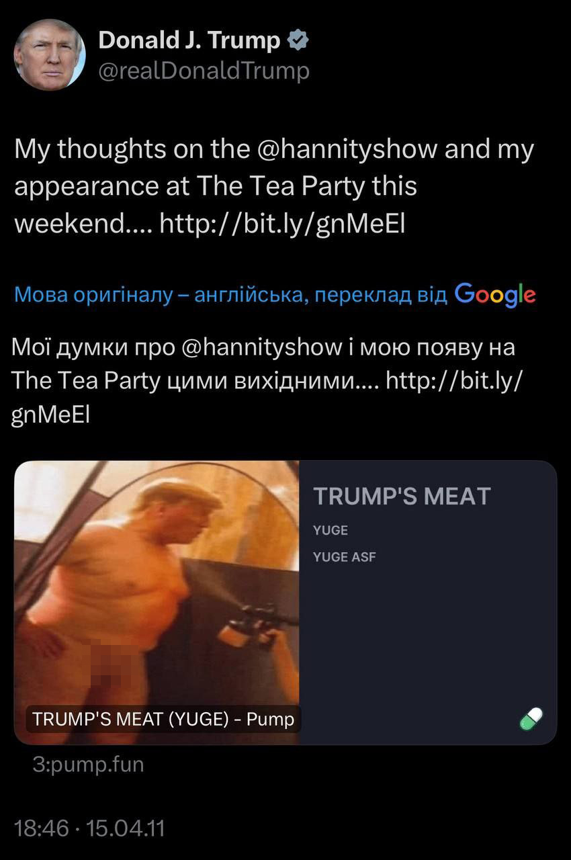Click the TRUMP'S MEAT card title
Screen dimensions: 571x860
(402, 497)
